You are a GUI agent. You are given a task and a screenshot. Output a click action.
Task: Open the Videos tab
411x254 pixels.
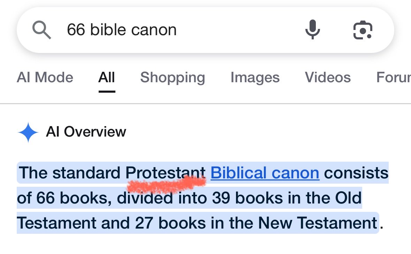pos(328,77)
